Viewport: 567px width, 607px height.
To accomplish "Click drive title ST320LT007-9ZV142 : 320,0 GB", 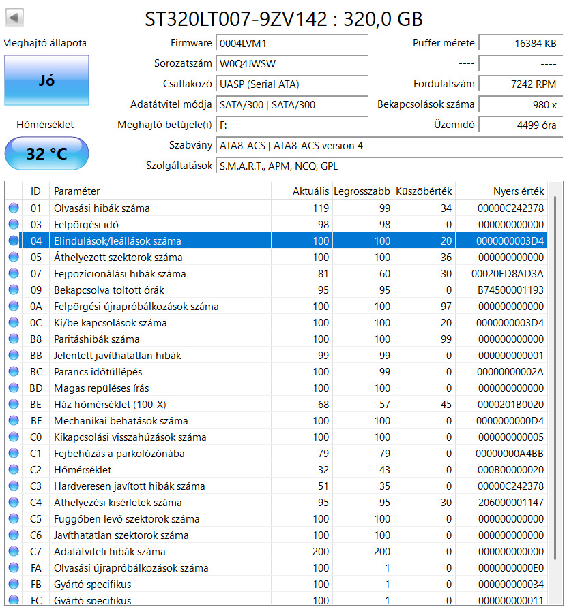I will (x=284, y=18).
